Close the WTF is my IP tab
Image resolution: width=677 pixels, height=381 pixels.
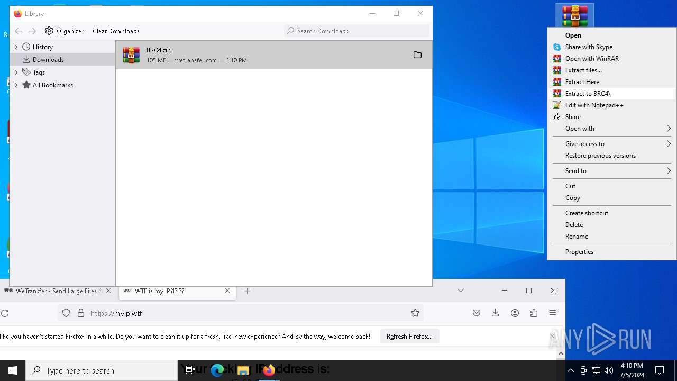click(227, 291)
